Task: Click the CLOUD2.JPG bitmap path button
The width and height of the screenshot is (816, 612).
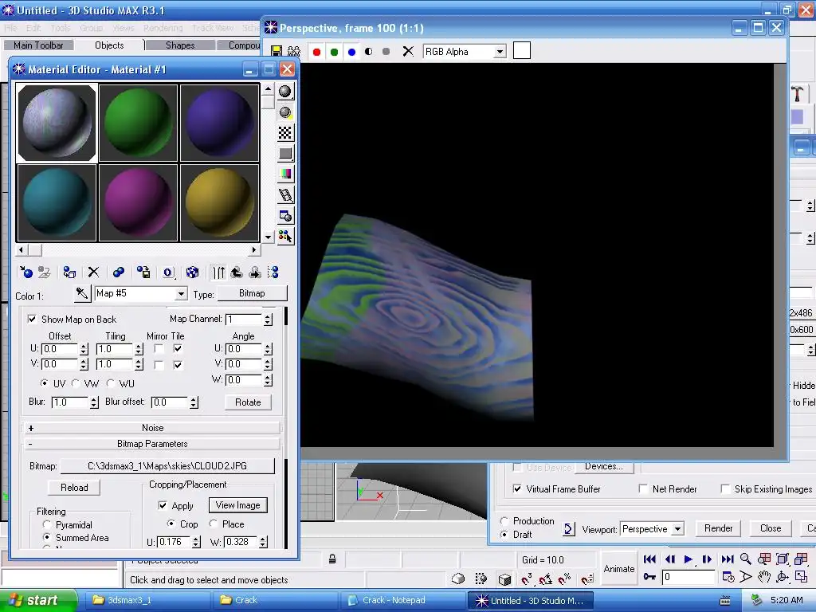Action: [167, 465]
